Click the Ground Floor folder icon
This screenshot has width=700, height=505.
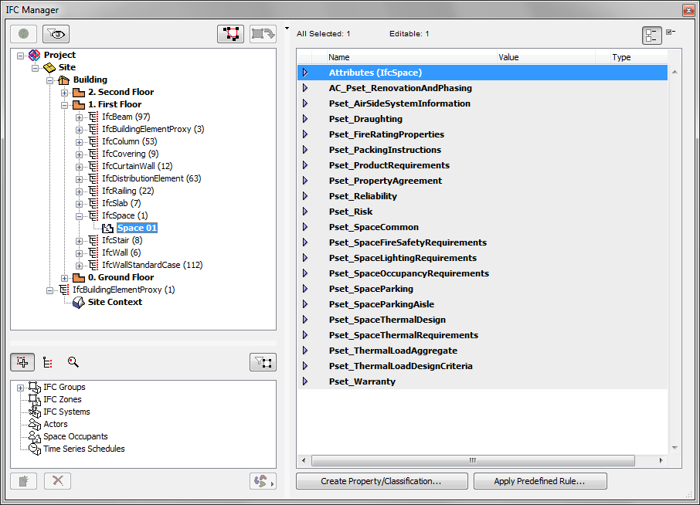click(x=79, y=277)
